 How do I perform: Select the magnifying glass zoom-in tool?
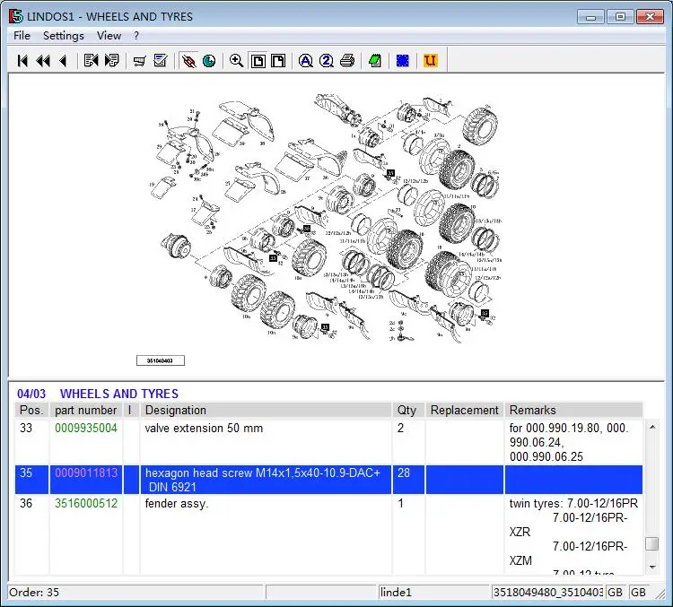[237, 60]
